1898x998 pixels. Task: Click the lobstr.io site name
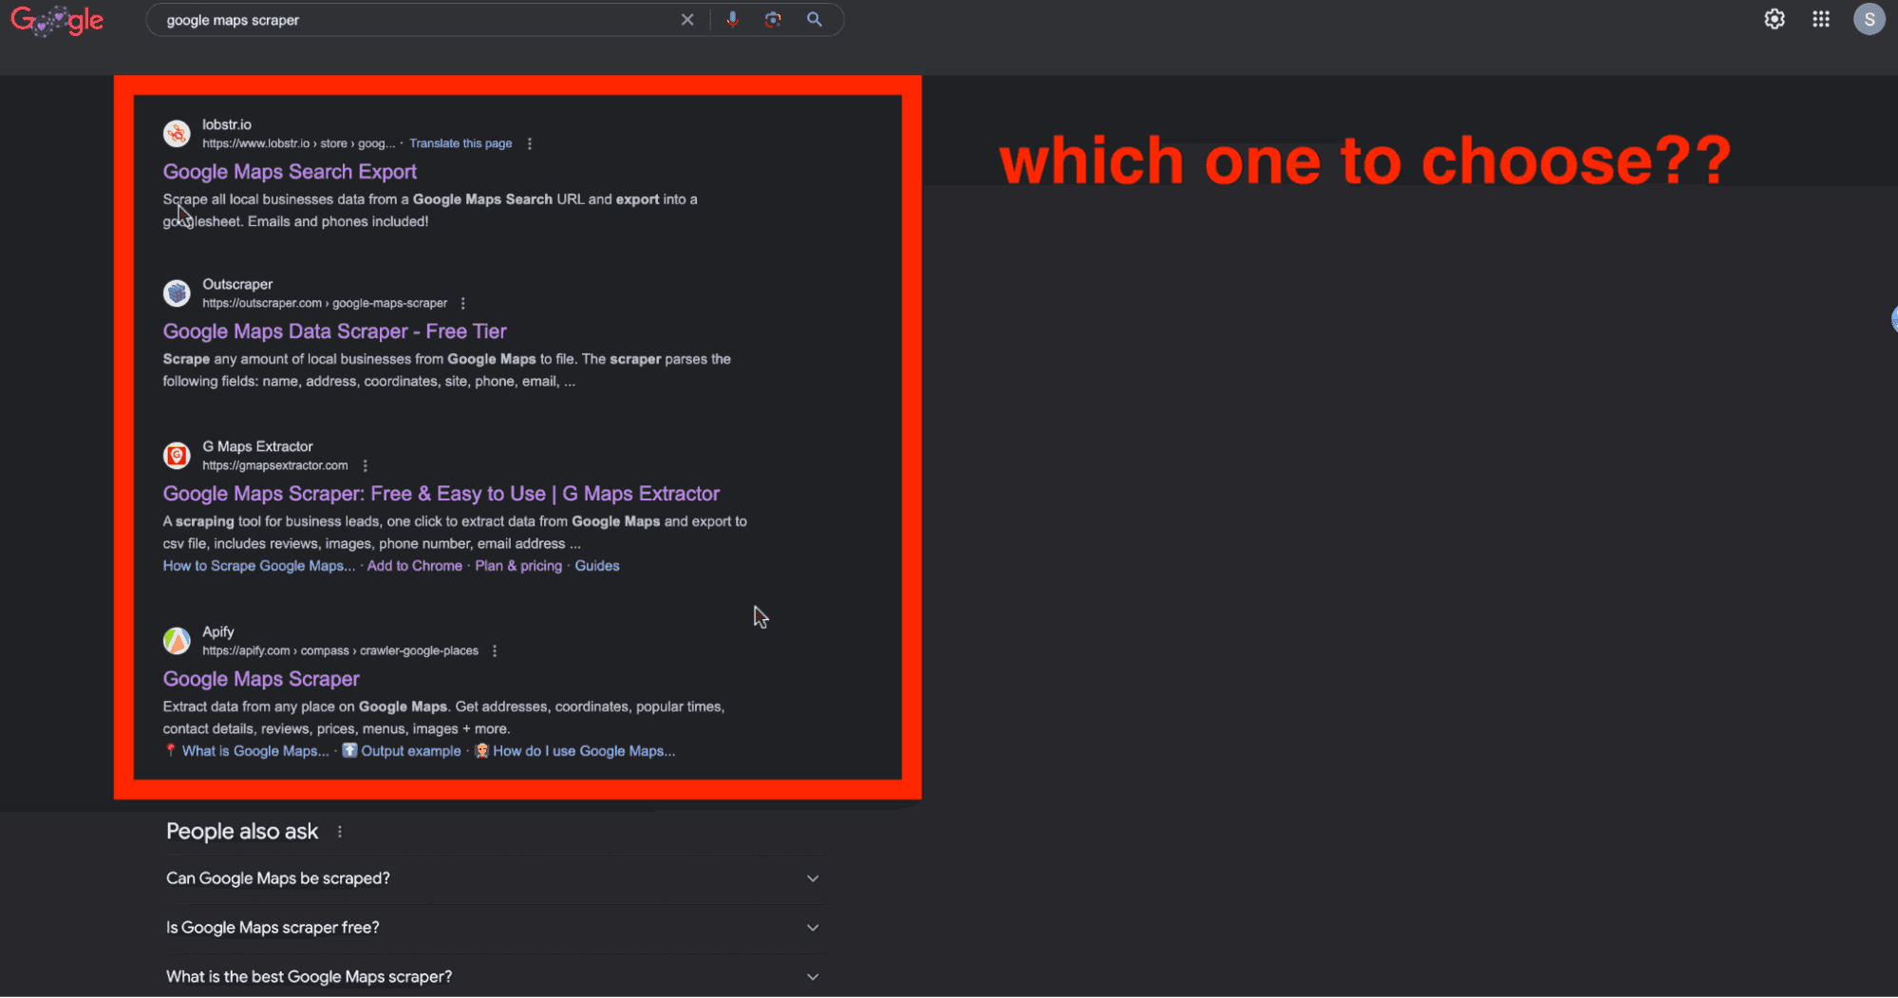coord(227,125)
